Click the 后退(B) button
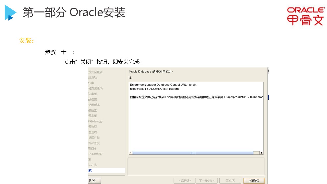327x184 pixels. (x=184, y=181)
